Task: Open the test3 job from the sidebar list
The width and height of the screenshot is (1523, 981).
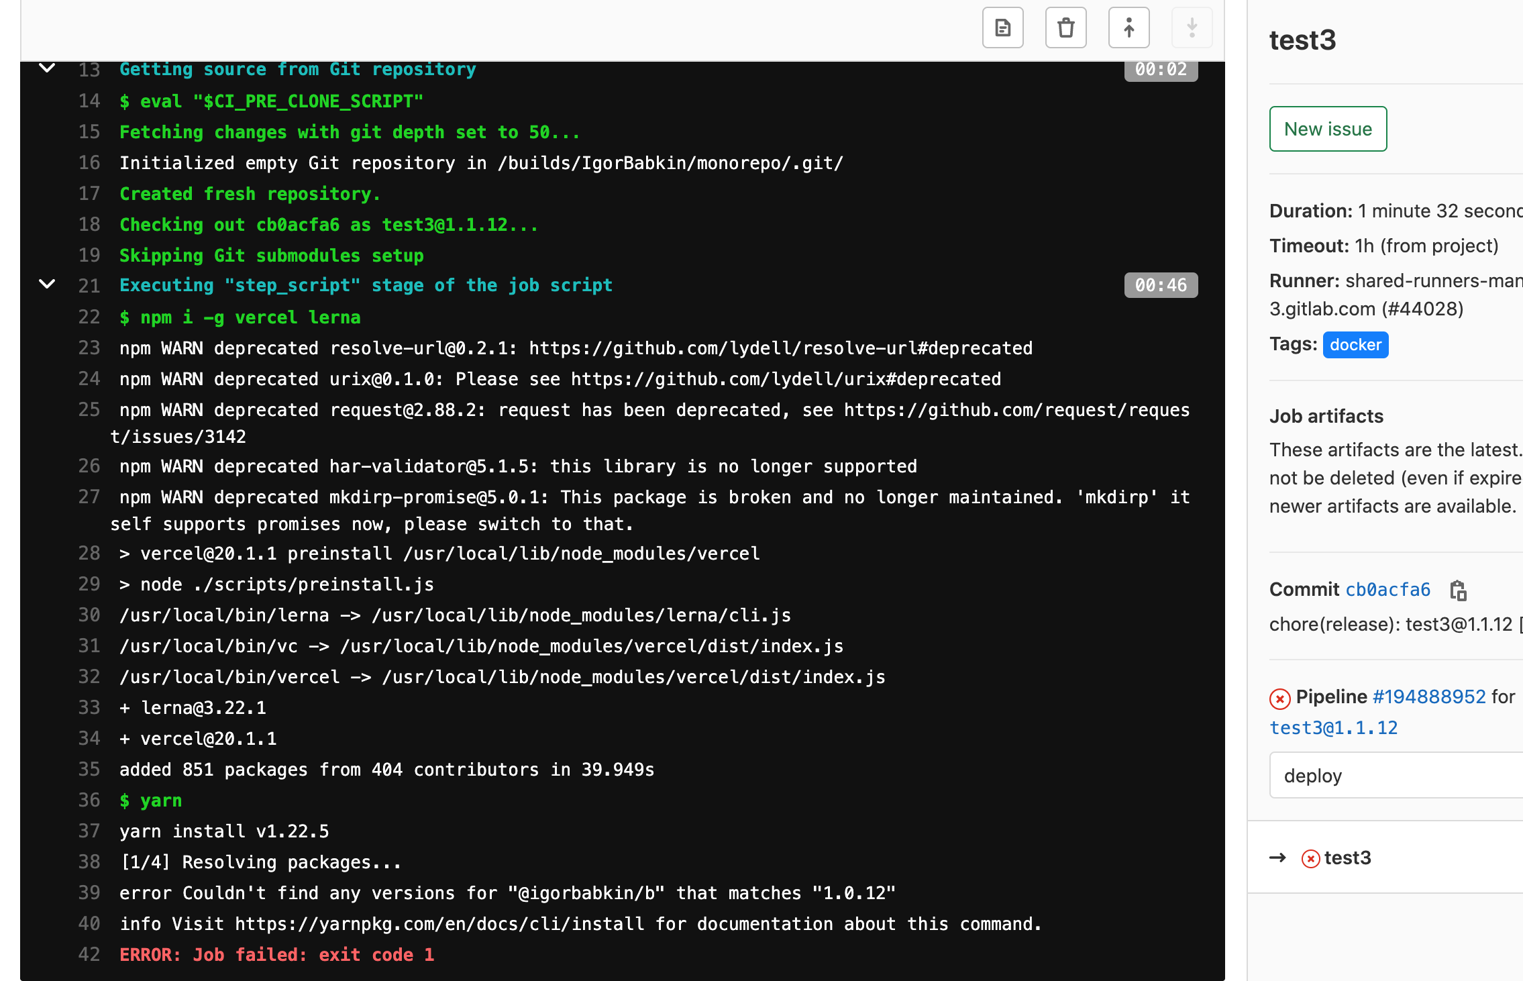Action: pyautogui.click(x=1347, y=858)
